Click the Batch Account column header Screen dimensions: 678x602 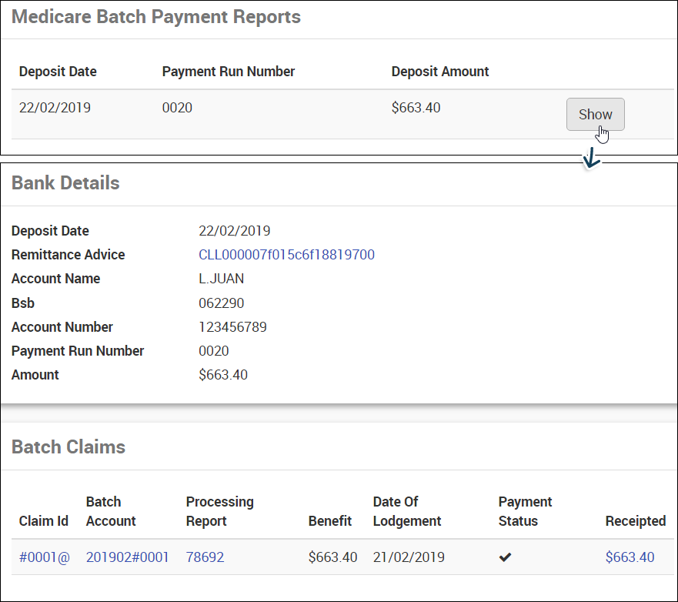tap(111, 511)
